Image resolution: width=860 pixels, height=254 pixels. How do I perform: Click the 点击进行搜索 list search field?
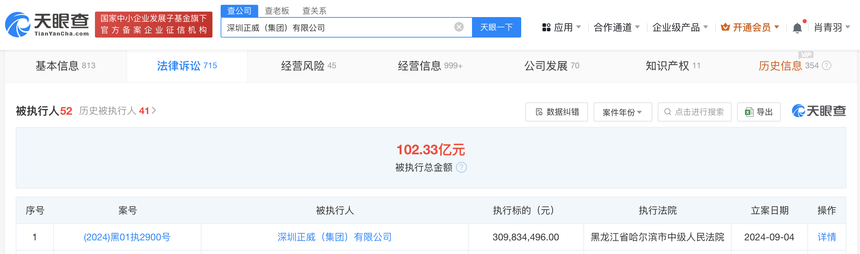(x=695, y=112)
